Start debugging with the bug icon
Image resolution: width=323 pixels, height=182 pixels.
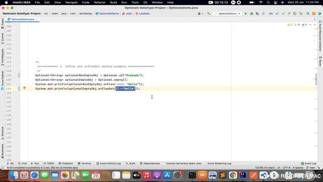[251, 14]
